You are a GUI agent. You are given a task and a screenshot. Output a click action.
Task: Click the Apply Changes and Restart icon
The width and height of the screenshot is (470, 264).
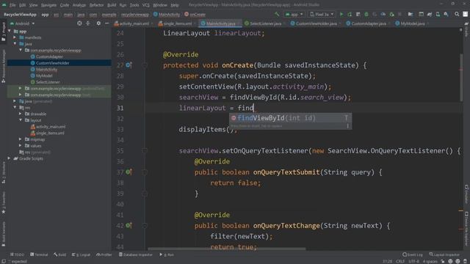tap(350, 14)
